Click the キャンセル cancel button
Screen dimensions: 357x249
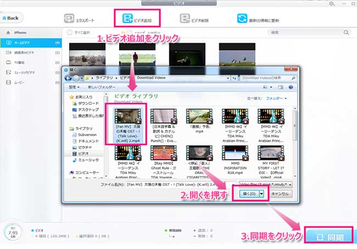[280, 194]
